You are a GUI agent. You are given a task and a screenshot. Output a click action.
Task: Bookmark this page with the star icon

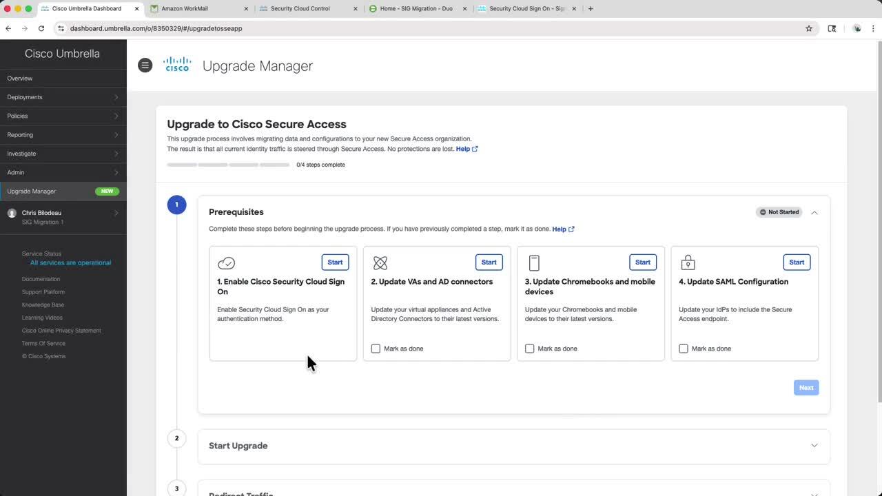tap(809, 28)
